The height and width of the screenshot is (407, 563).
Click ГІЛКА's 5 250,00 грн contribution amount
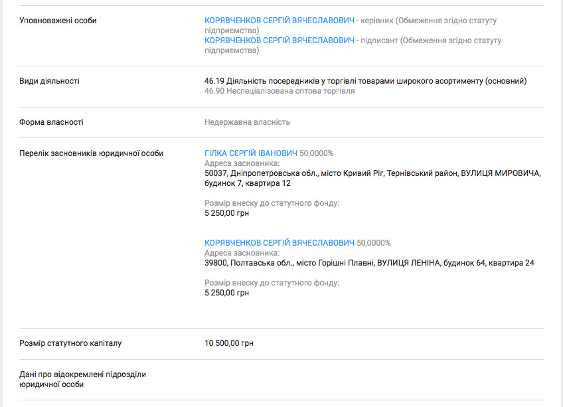coord(226,213)
